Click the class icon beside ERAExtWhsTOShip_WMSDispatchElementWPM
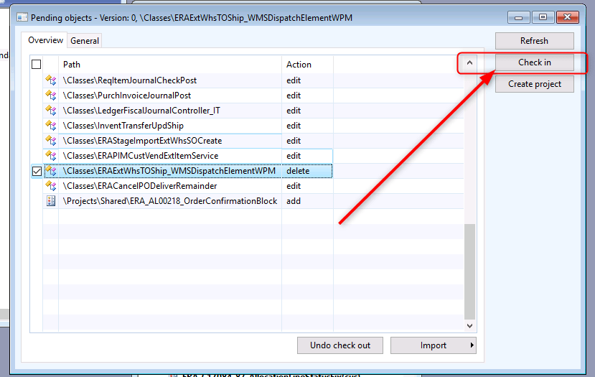 click(x=51, y=171)
